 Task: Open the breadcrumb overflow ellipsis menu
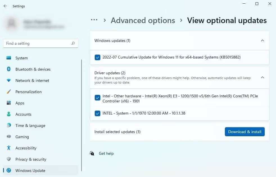[94, 20]
